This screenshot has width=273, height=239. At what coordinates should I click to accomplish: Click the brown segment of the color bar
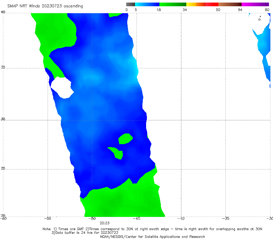tap(230, 4)
